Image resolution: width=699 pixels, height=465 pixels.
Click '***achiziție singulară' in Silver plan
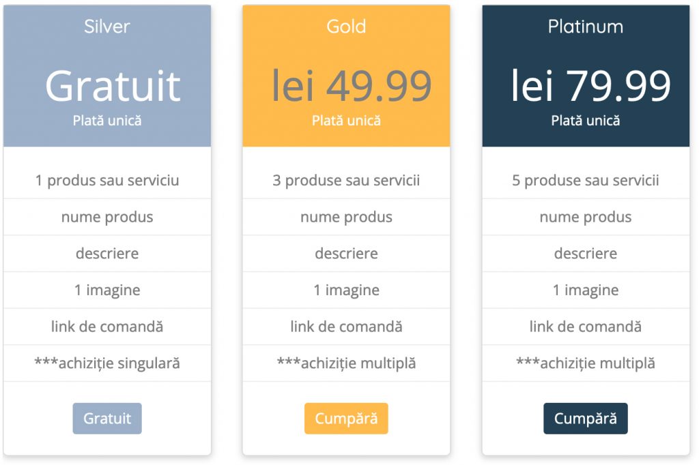(x=107, y=363)
